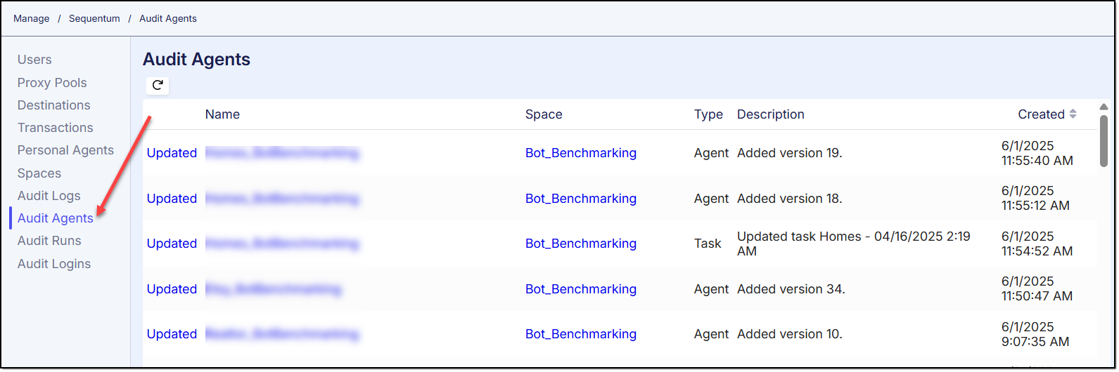Click the Manage breadcrumb link
1119x372 pixels.
[32, 19]
